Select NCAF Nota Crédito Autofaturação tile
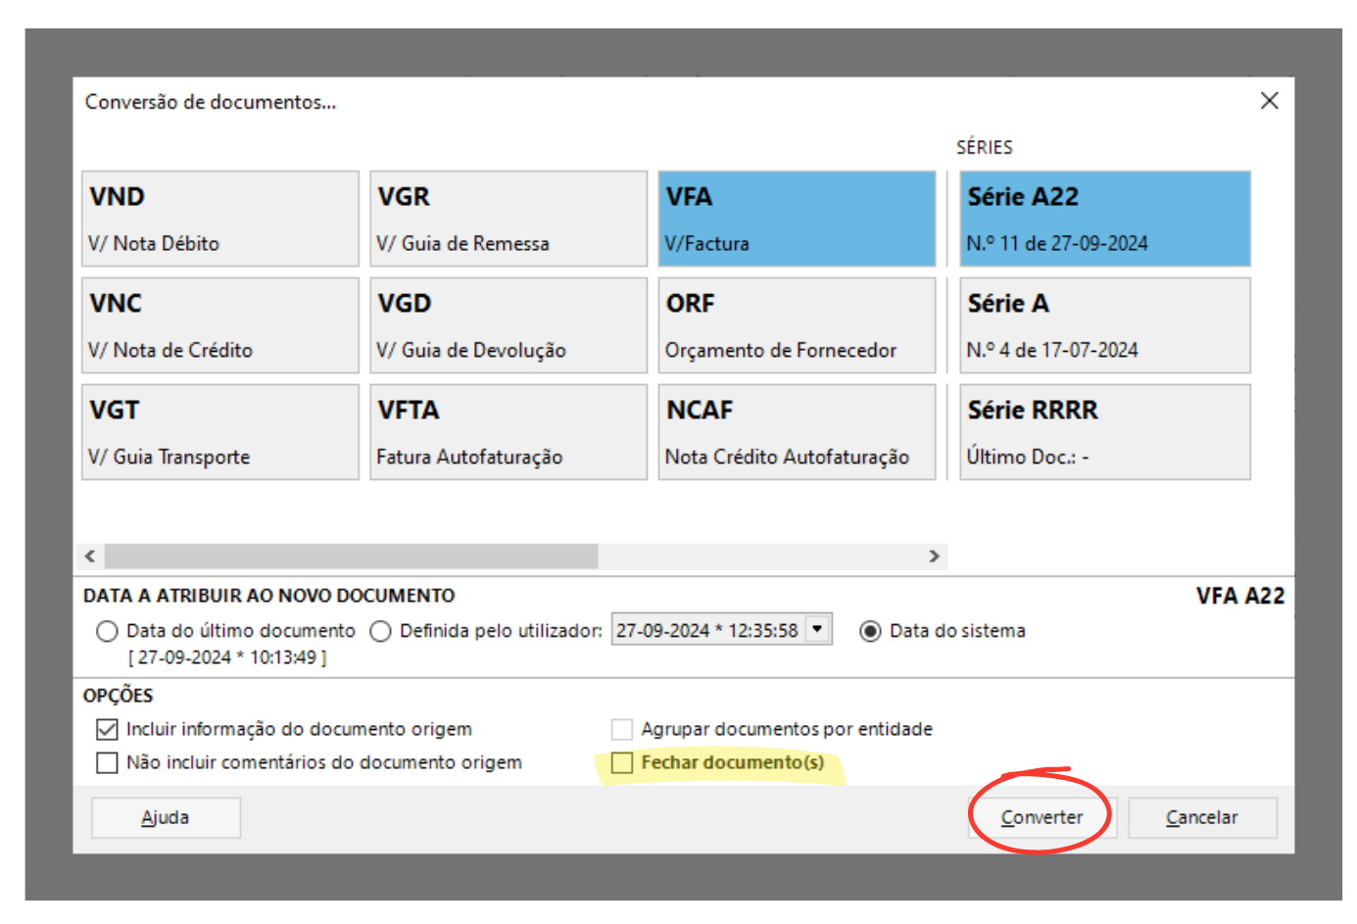Image resolution: width=1357 pixels, height=924 pixels. pyautogui.click(x=797, y=432)
